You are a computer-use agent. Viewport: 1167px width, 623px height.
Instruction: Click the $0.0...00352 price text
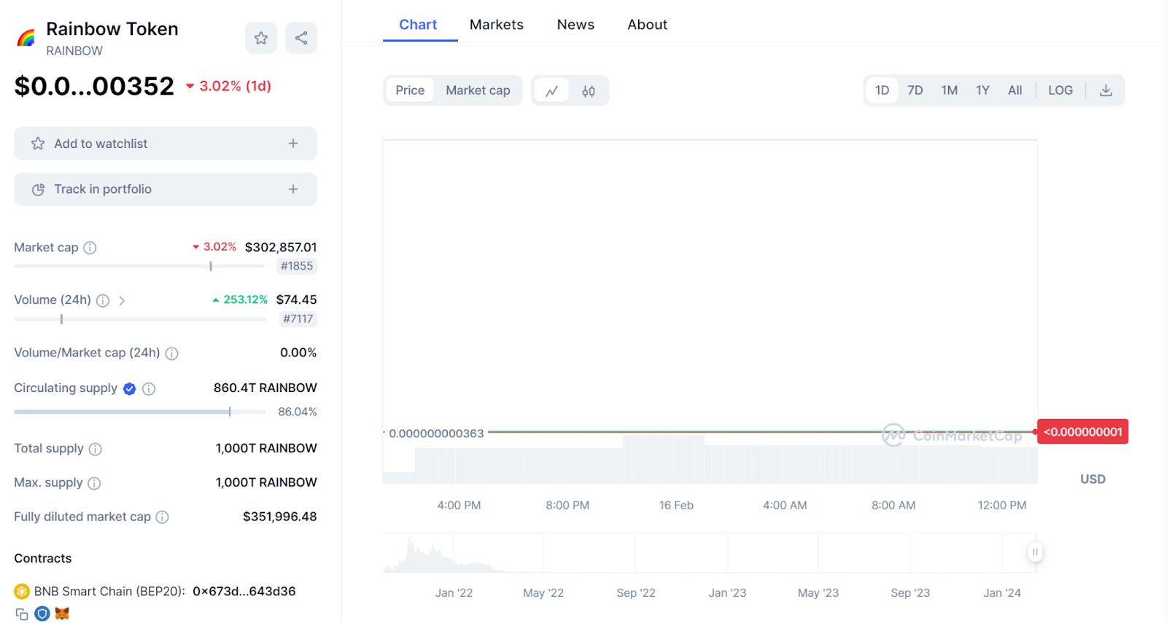tap(94, 86)
